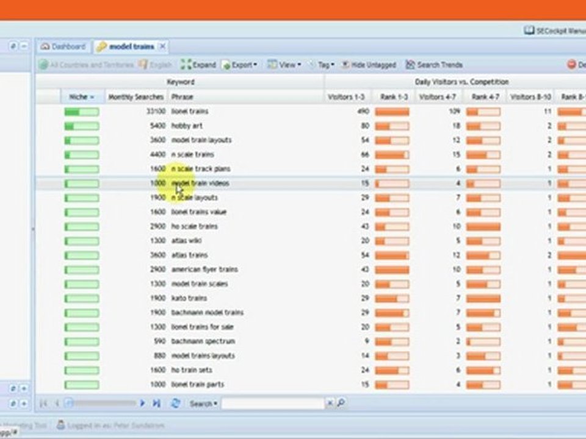Open the Tag dropdown menu
The image size is (586, 439).
click(x=322, y=65)
